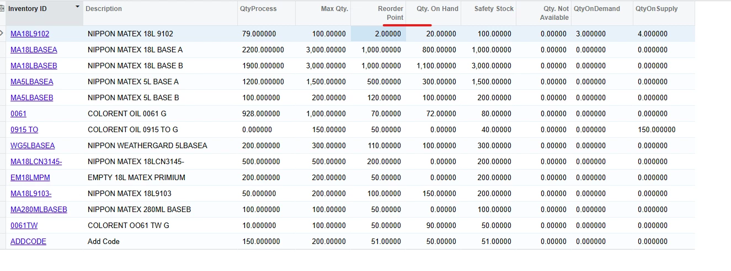
Task: Select description NIPPON MATEX 5L BASE A
Action: [133, 82]
